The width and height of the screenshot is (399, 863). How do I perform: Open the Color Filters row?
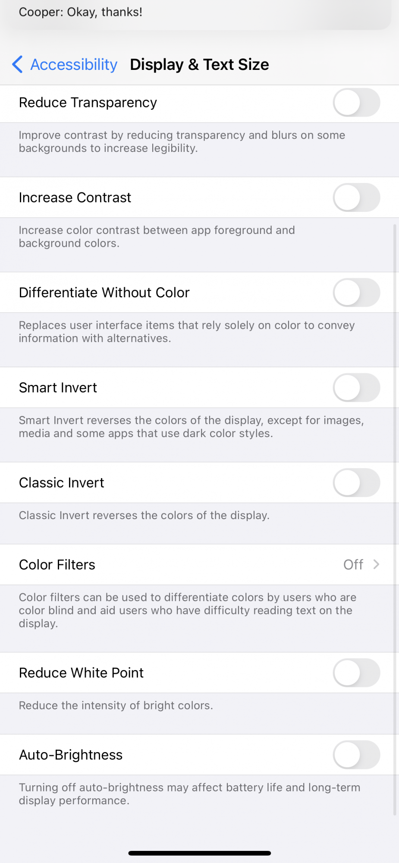coord(173,564)
